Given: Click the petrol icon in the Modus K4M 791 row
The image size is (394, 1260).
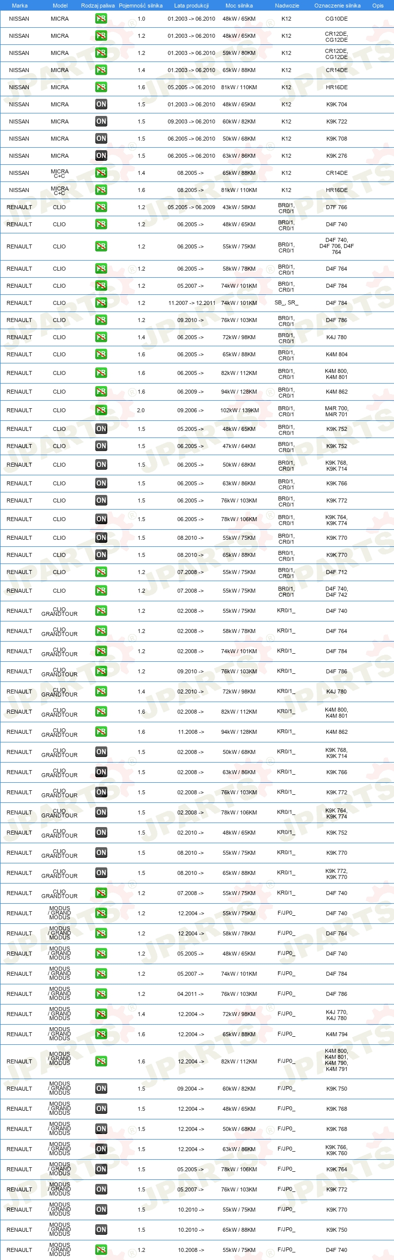Looking at the screenshot, I should (101, 1061).
